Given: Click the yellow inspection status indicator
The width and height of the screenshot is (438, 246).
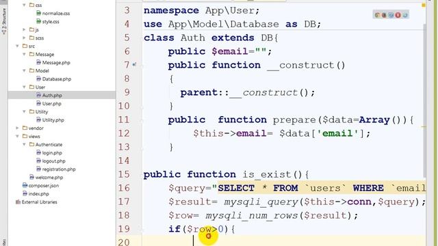Looking at the screenshot, I should click(x=424, y=5).
